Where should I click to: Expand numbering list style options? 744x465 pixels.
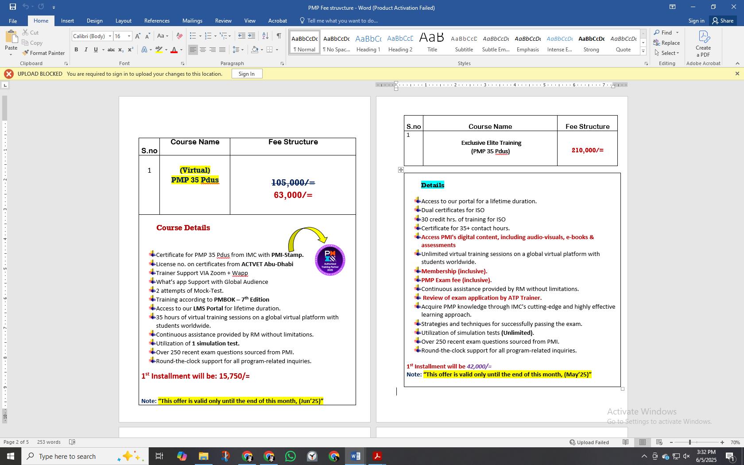point(215,36)
